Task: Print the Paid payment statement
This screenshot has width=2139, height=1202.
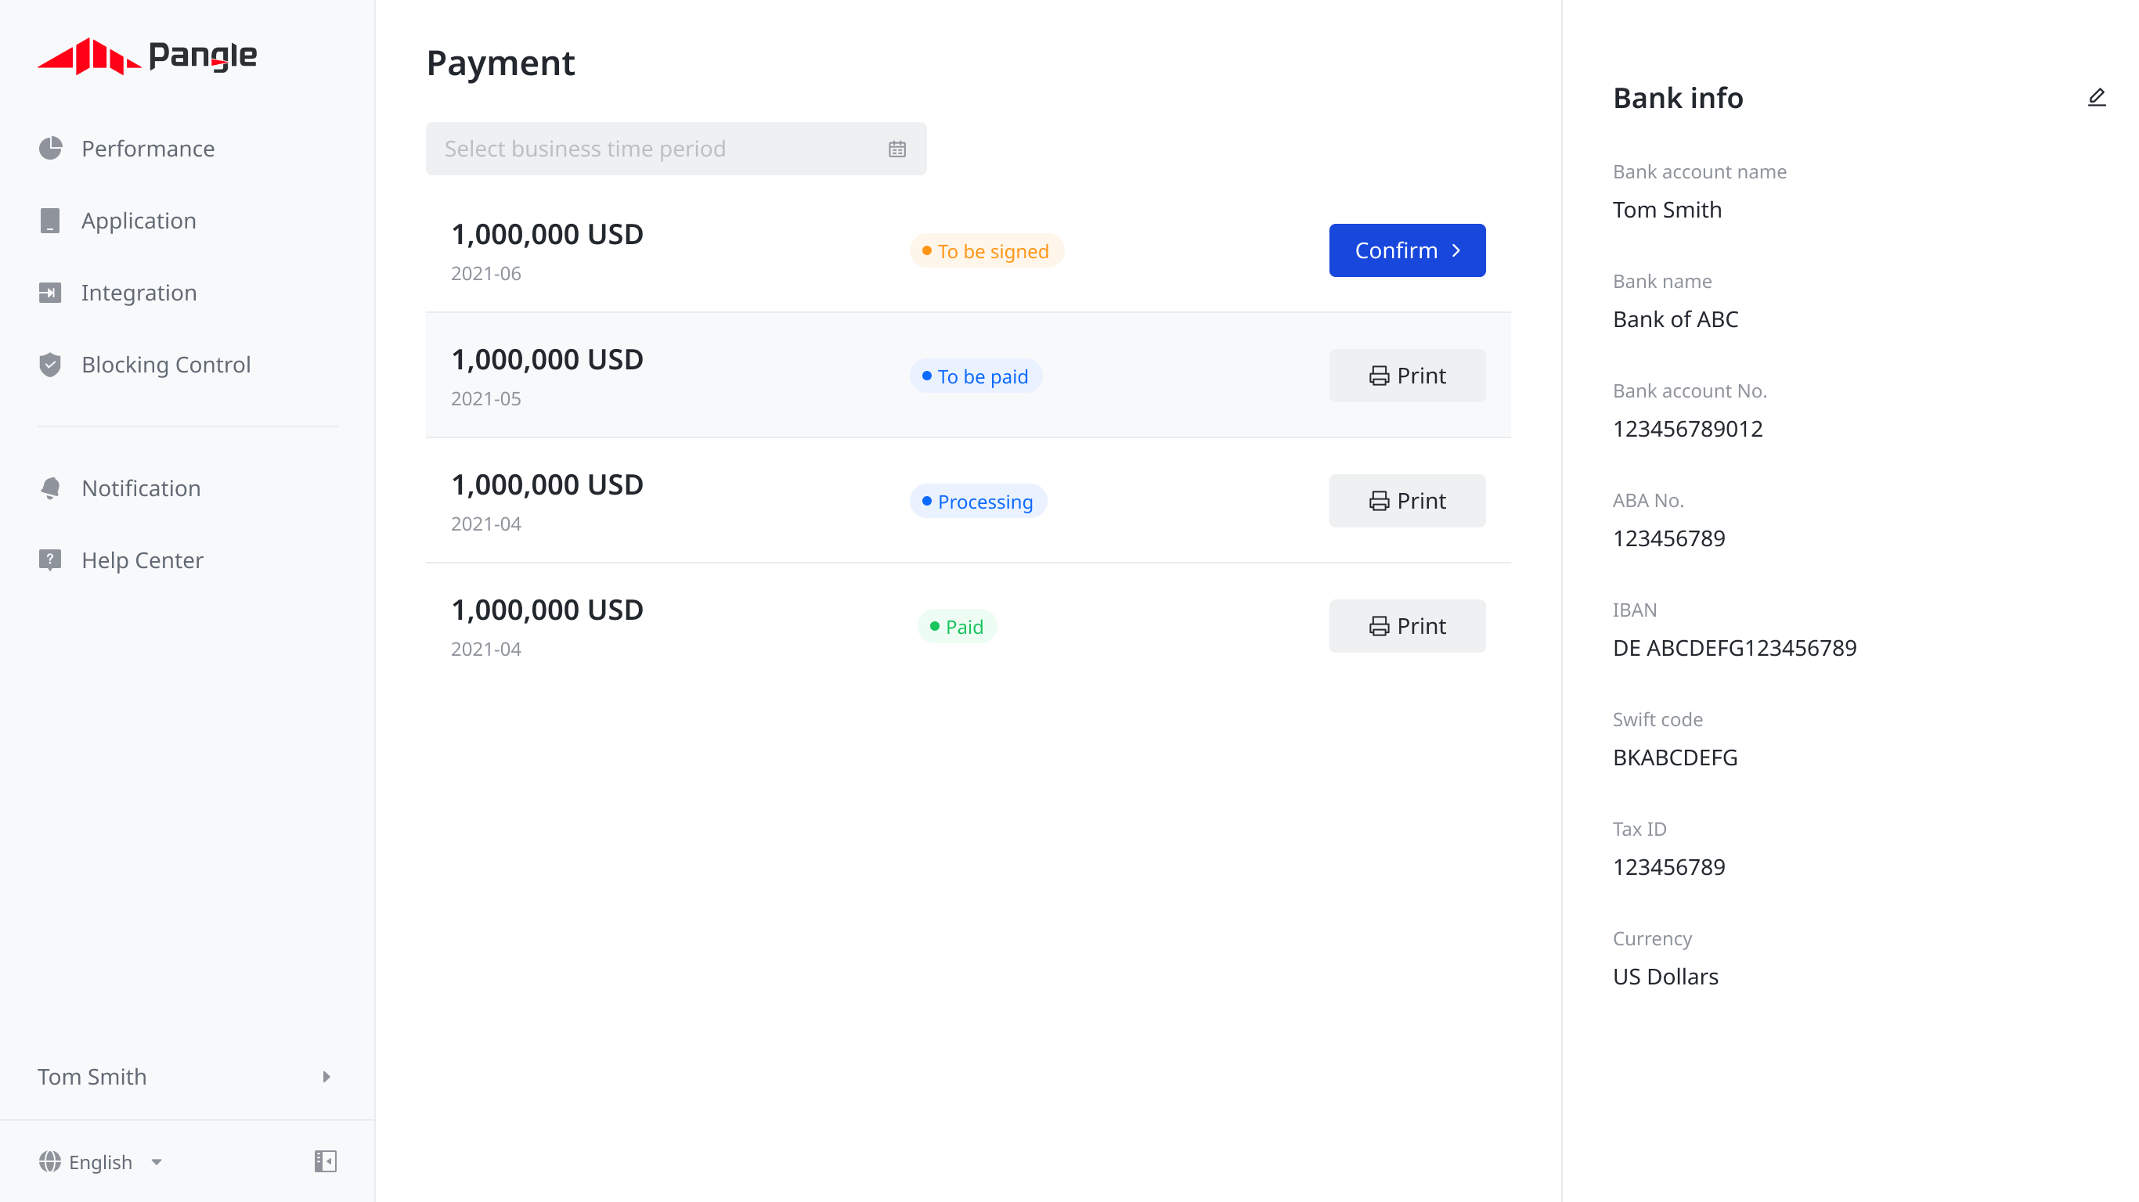Action: 1407,627
